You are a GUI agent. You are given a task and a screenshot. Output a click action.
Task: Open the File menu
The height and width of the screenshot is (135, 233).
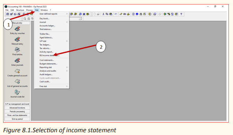point(7,10)
